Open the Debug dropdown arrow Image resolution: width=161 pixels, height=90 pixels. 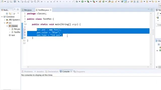click(79, 1)
